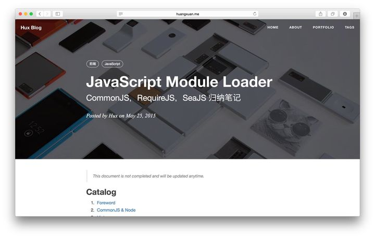This screenshot has width=375, height=238.
Task: Click the document not completed notice text
Action: tap(148, 176)
